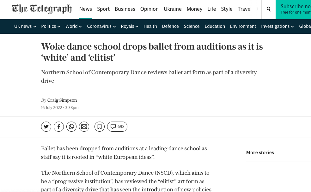Expand the Coronavirus submenu
311x192 pixels.
101,27
